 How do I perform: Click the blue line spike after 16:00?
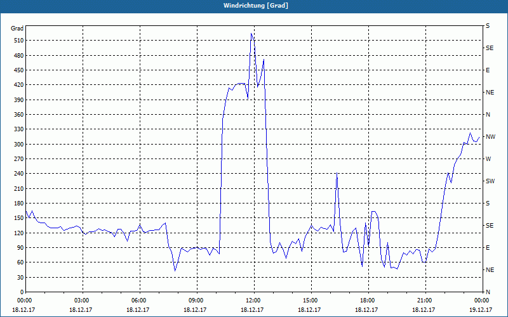coord(337,173)
